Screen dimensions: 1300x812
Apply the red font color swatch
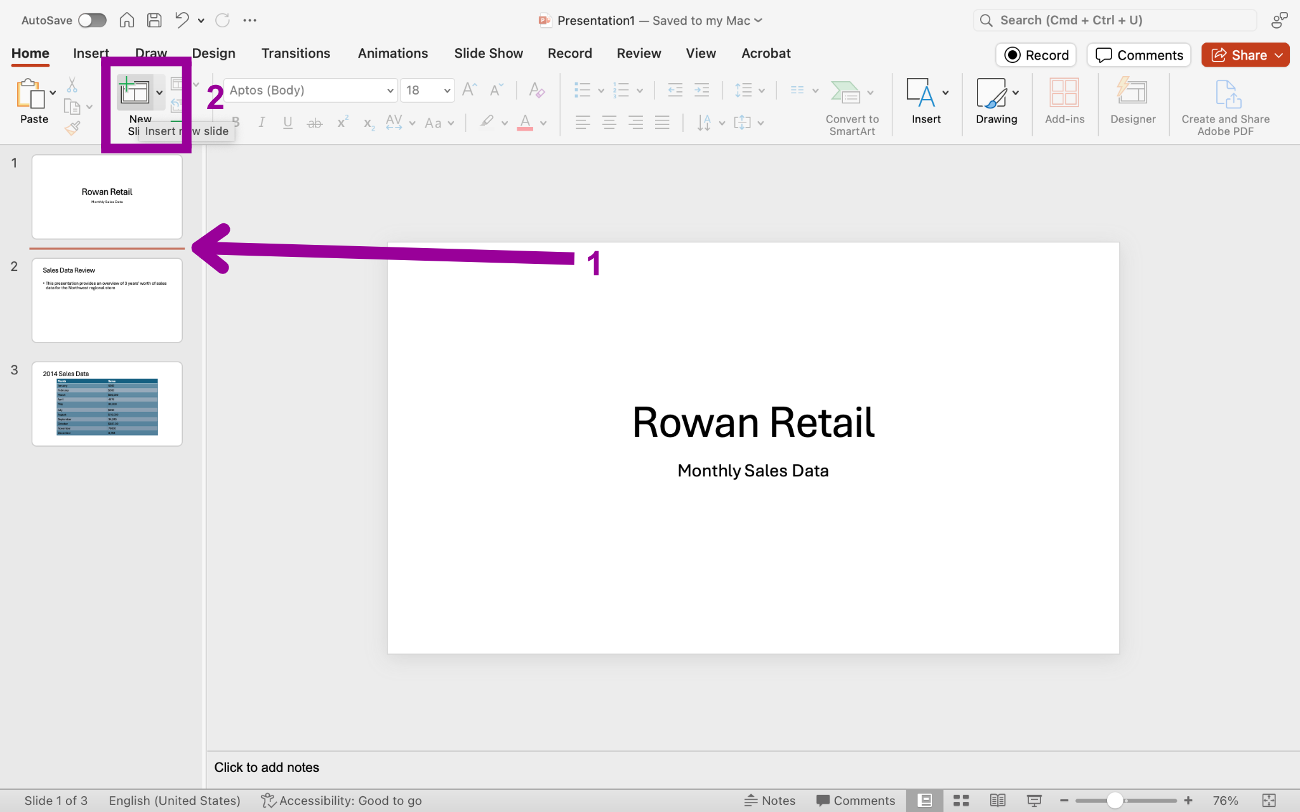click(x=525, y=122)
